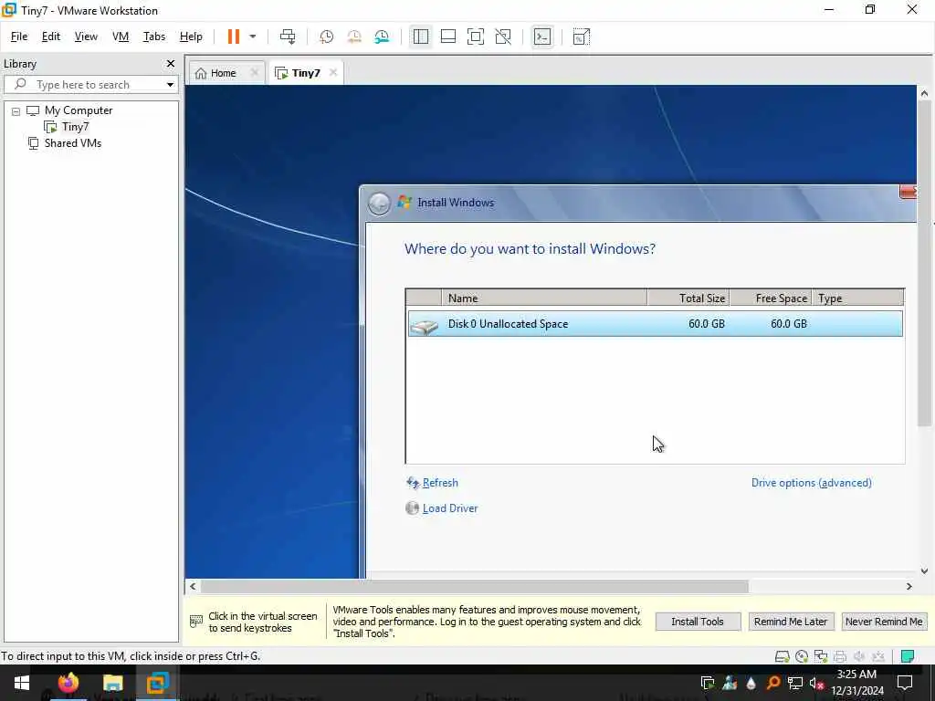Send Ctrl+Alt+Del to the virtual machine
Viewport: 935px width, 701px height.
click(x=288, y=37)
